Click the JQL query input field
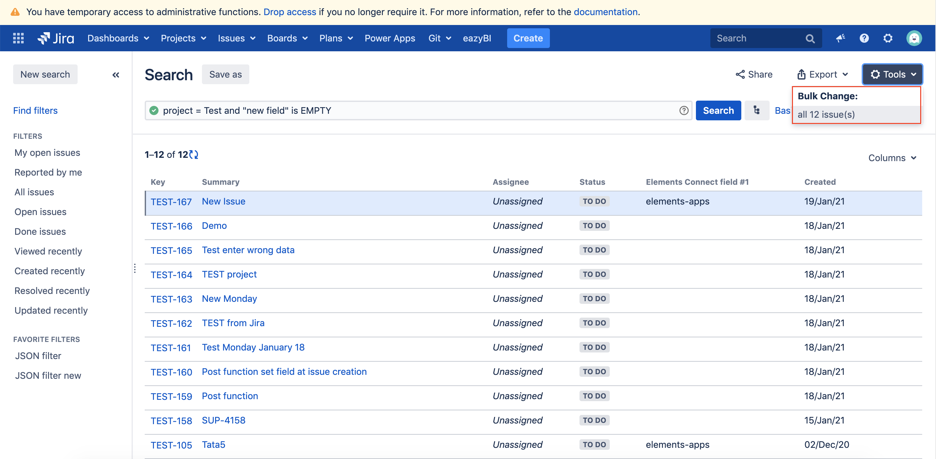The width and height of the screenshot is (936, 459). tap(414, 110)
